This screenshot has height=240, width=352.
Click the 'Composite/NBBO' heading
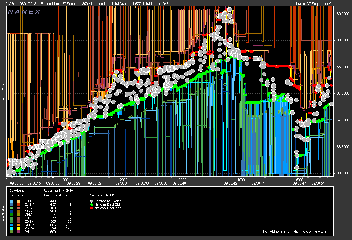102,195
